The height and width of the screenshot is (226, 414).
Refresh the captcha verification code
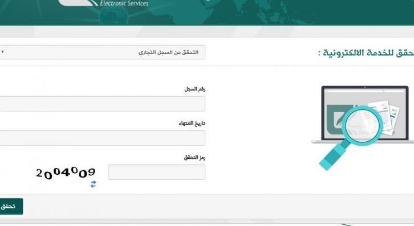(x=93, y=184)
